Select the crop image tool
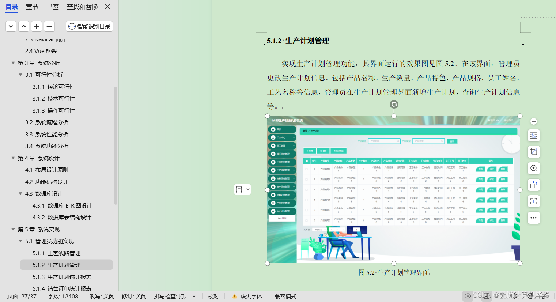This screenshot has width=556, height=302. coord(533,152)
